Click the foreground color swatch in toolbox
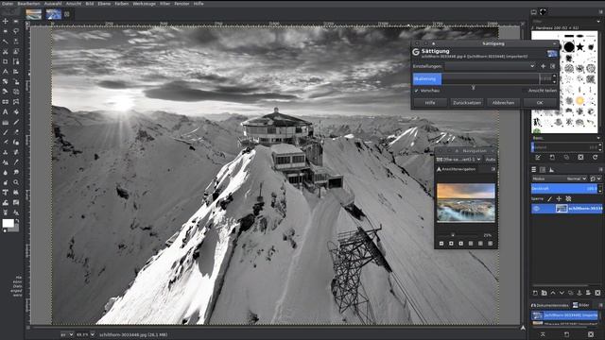The image size is (605, 340). 8,223
